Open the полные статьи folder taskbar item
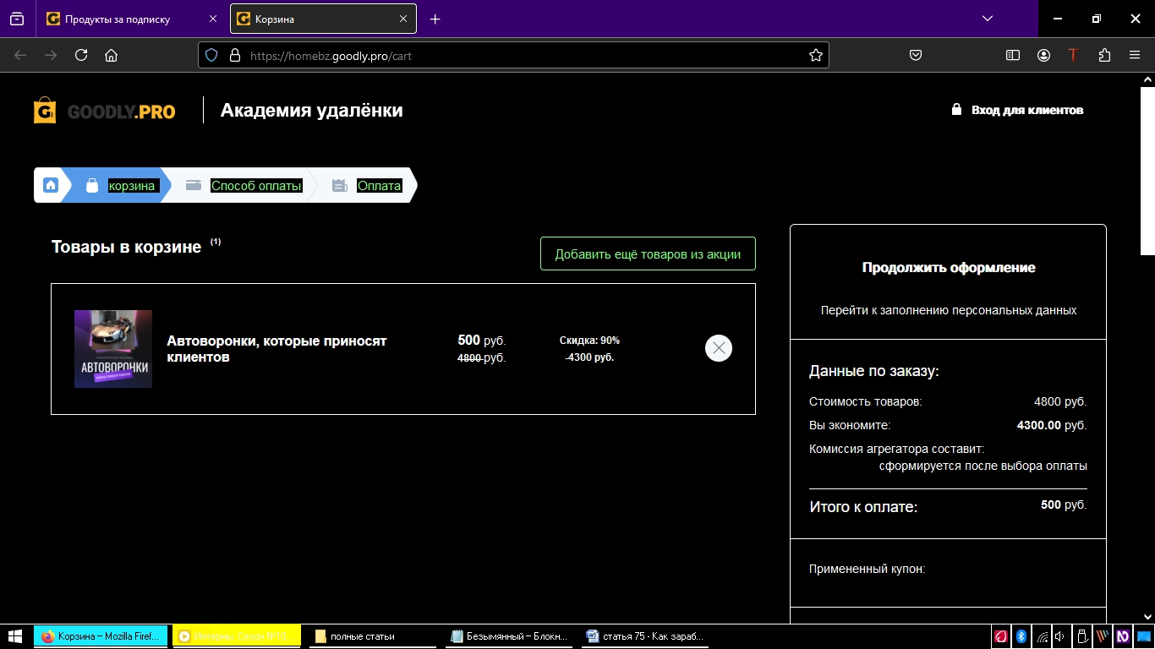The image size is (1155, 649). [372, 636]
